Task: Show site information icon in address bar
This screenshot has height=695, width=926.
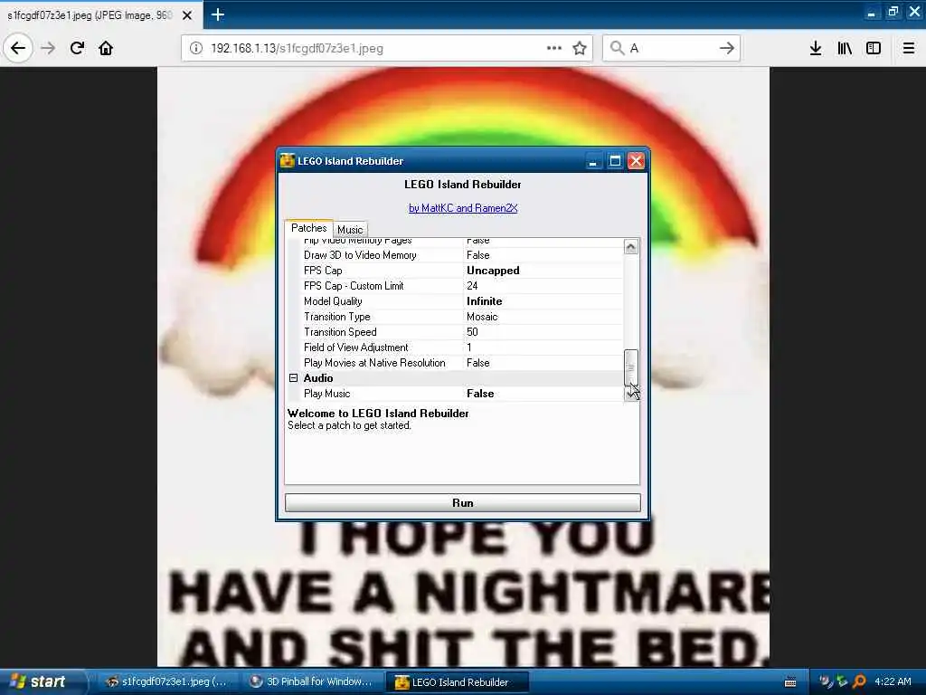Action: pyautogui.click(x=196, y=48)
